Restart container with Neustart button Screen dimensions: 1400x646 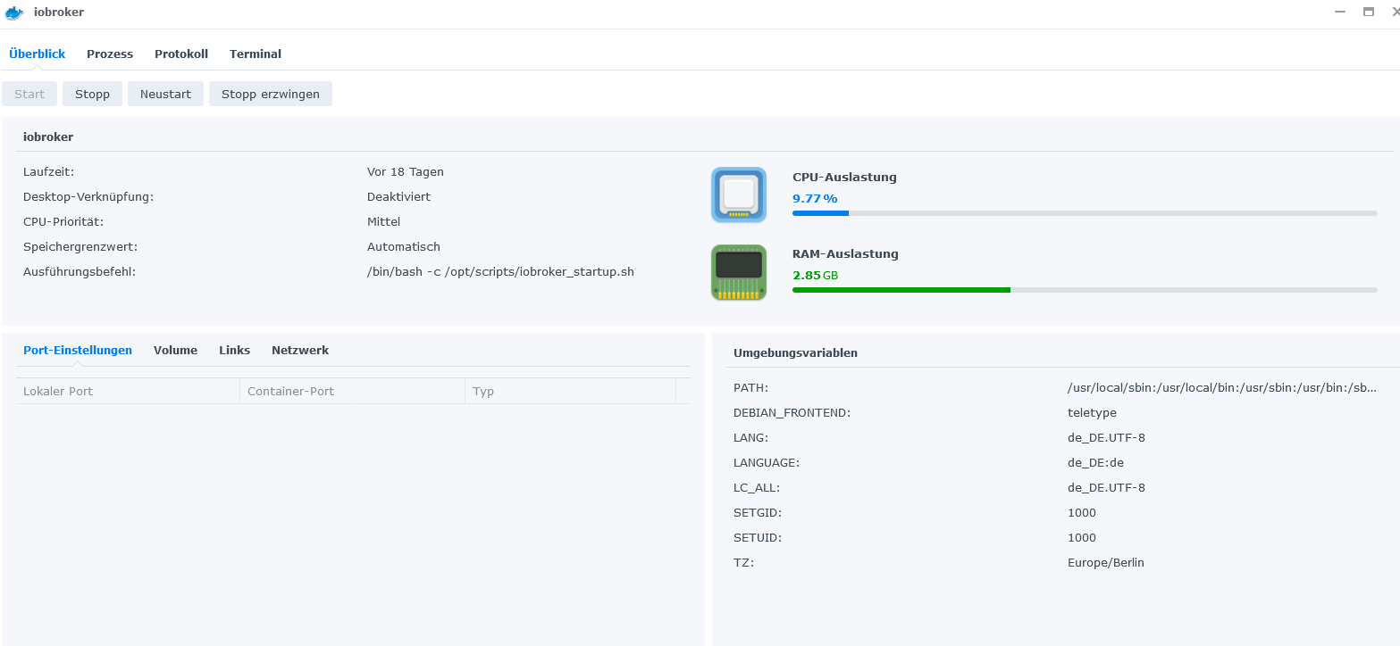[165, 94]
